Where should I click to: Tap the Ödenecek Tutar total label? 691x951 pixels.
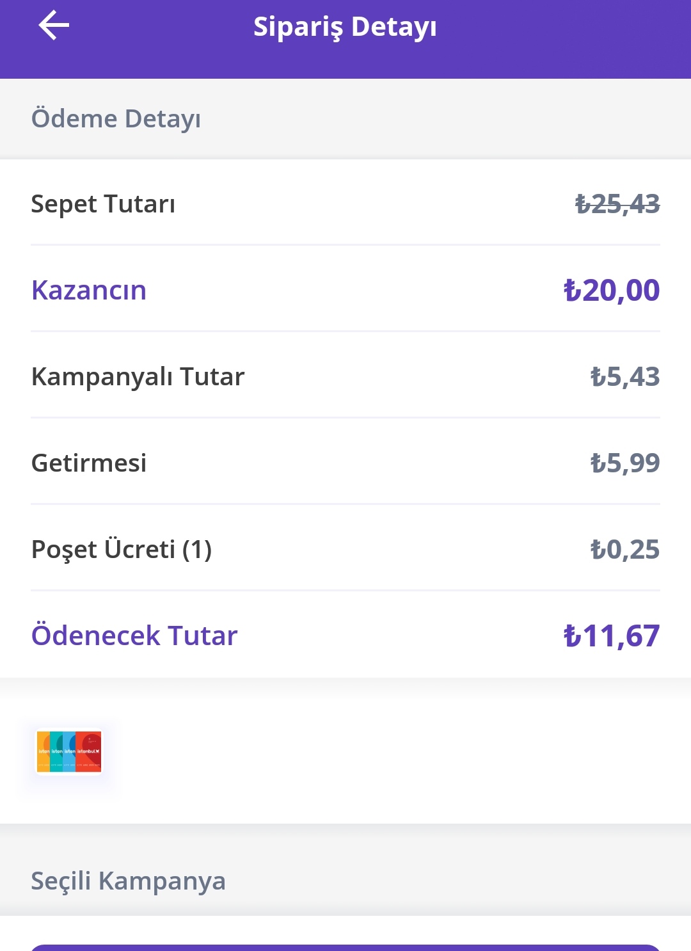point(134,635)
